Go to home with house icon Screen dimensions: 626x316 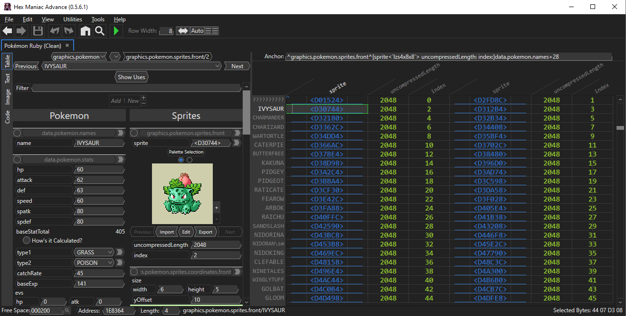(x=85, y=31)
